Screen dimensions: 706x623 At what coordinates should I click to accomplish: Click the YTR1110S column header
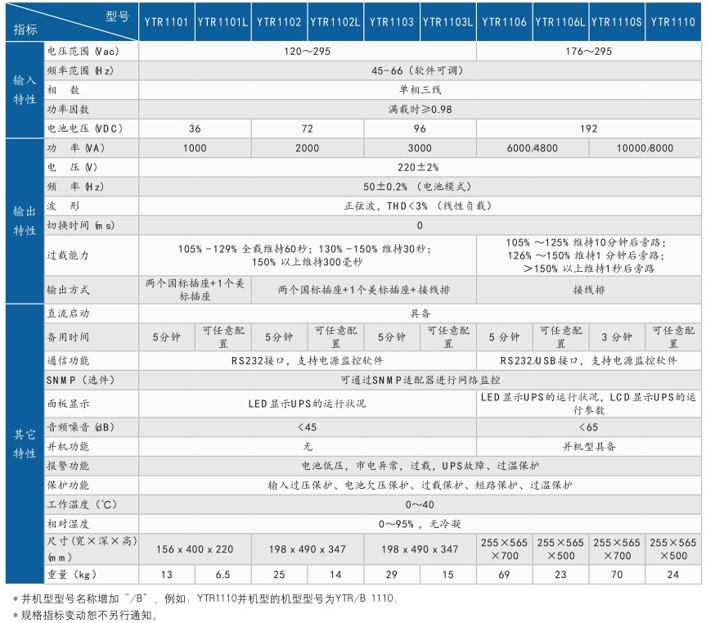617,21
